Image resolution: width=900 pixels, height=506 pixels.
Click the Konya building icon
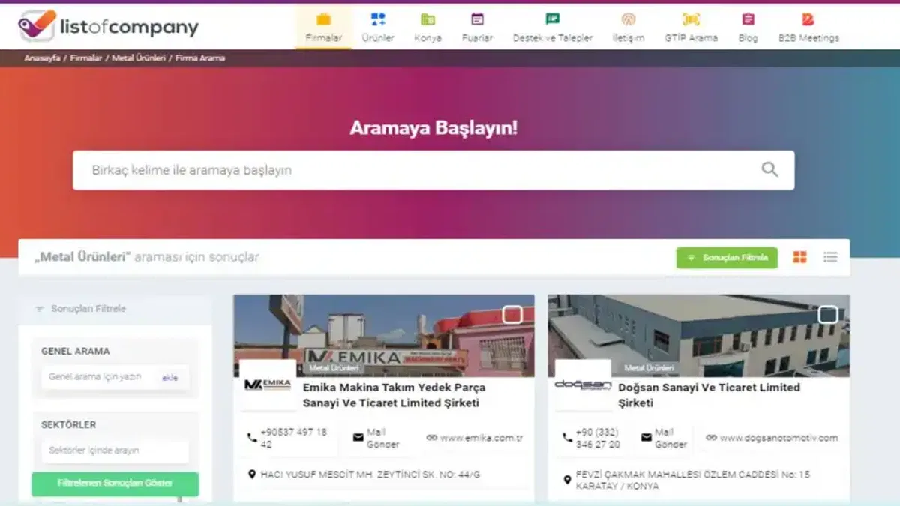click(x=427, y=19)
